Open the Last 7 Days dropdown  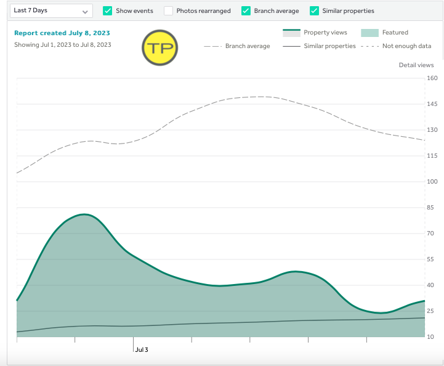pyautogui.click(x=52, y=11)
